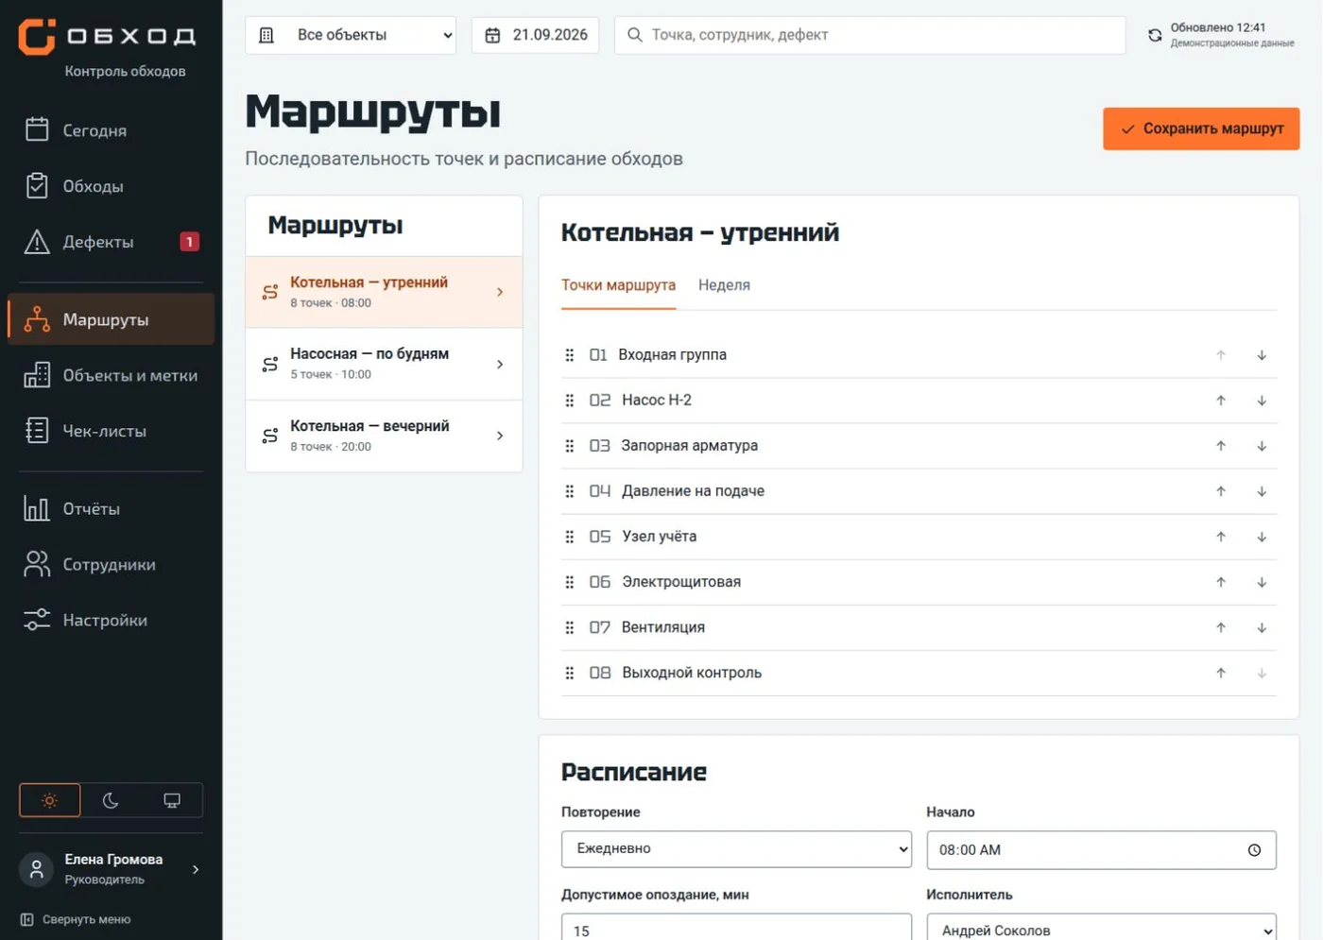Go to Обходы section

(111, 186)
